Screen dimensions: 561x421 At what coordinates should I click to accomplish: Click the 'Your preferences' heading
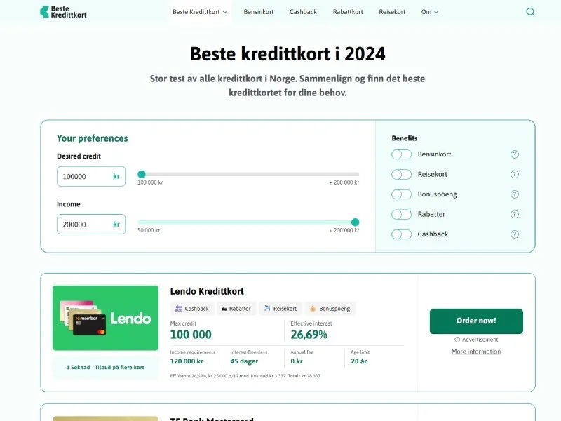click(93, 138)
